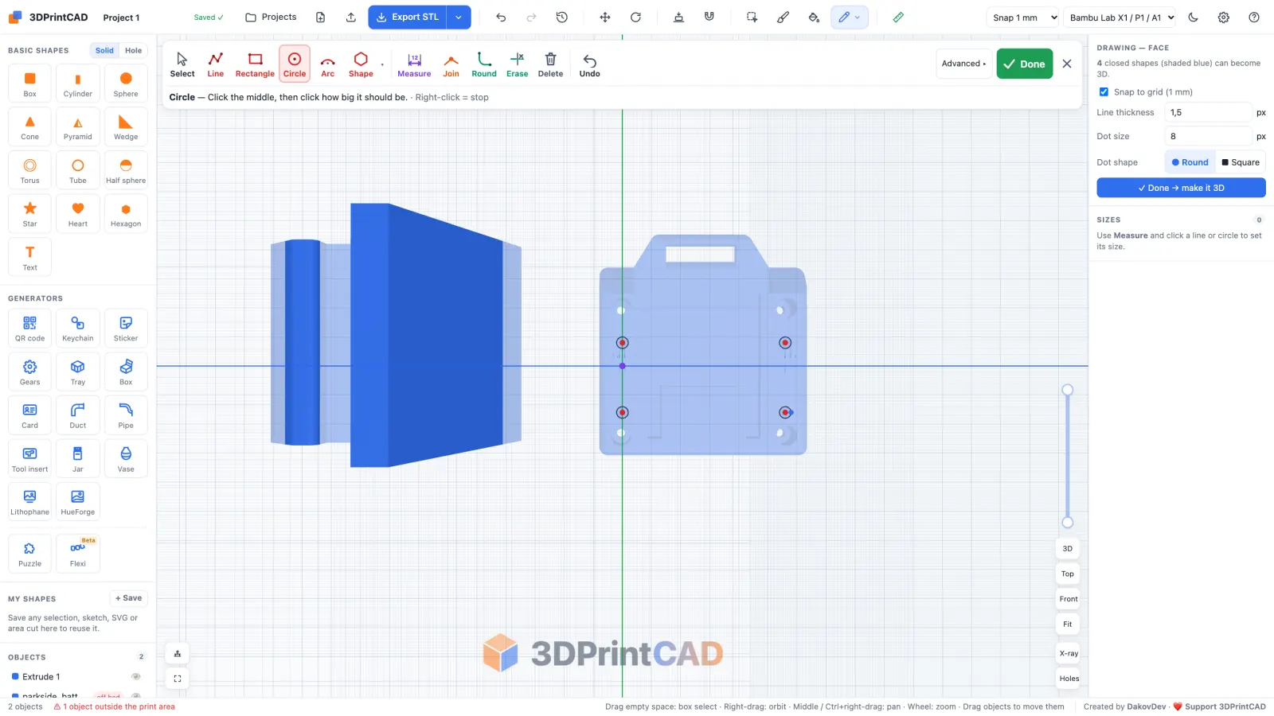This screenshot has width=1274, height=716.
Task: Add a Wedge shape
Action: [x=126, y=126]
